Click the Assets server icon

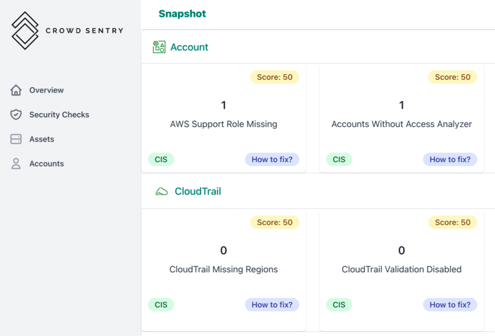click(16, 139)
